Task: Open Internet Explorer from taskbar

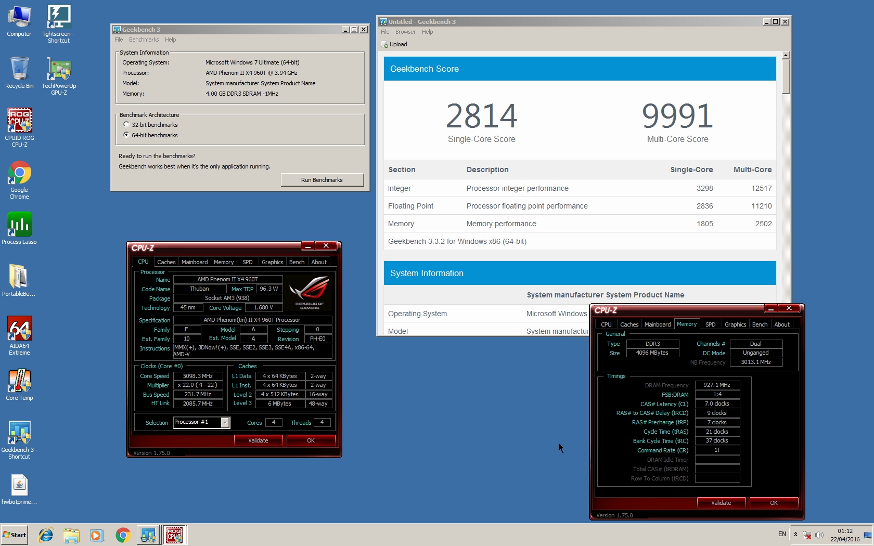Action: pyautogui.click(x=46, y=535)
